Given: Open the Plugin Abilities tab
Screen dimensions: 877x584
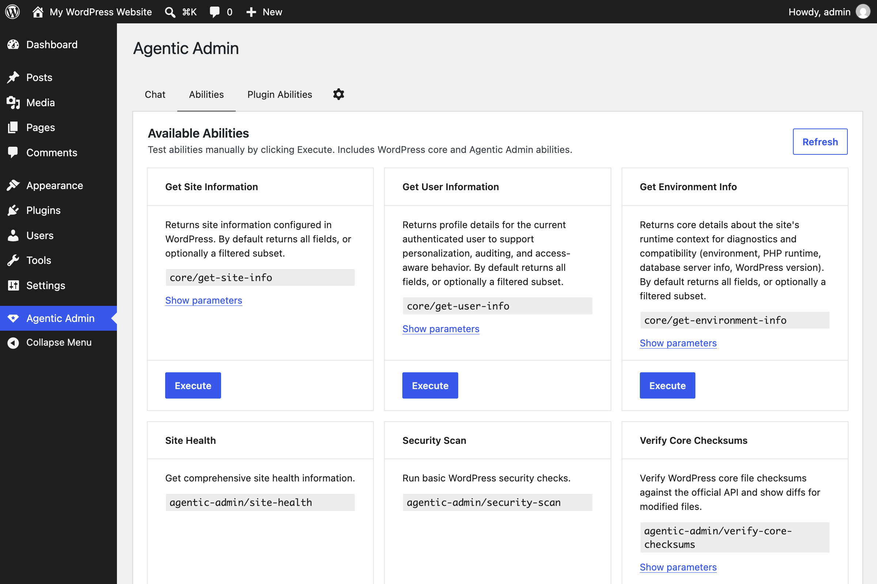Looking at the screenshot, I should tap(280, 95).
